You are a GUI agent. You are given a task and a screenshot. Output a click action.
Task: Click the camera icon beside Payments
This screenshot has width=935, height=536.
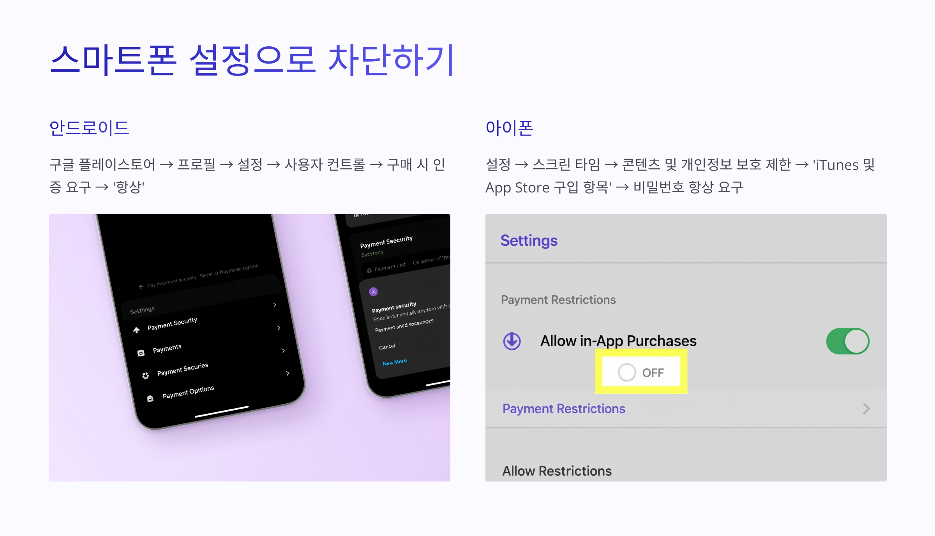pos(141,353)
